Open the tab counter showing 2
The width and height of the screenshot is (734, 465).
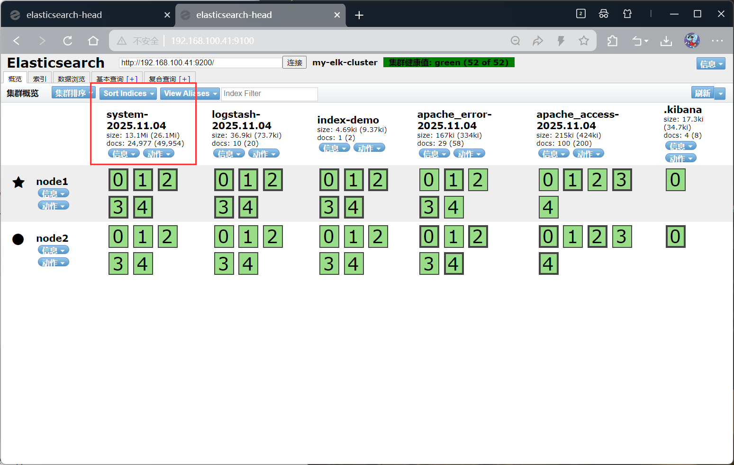click(581, 14)
